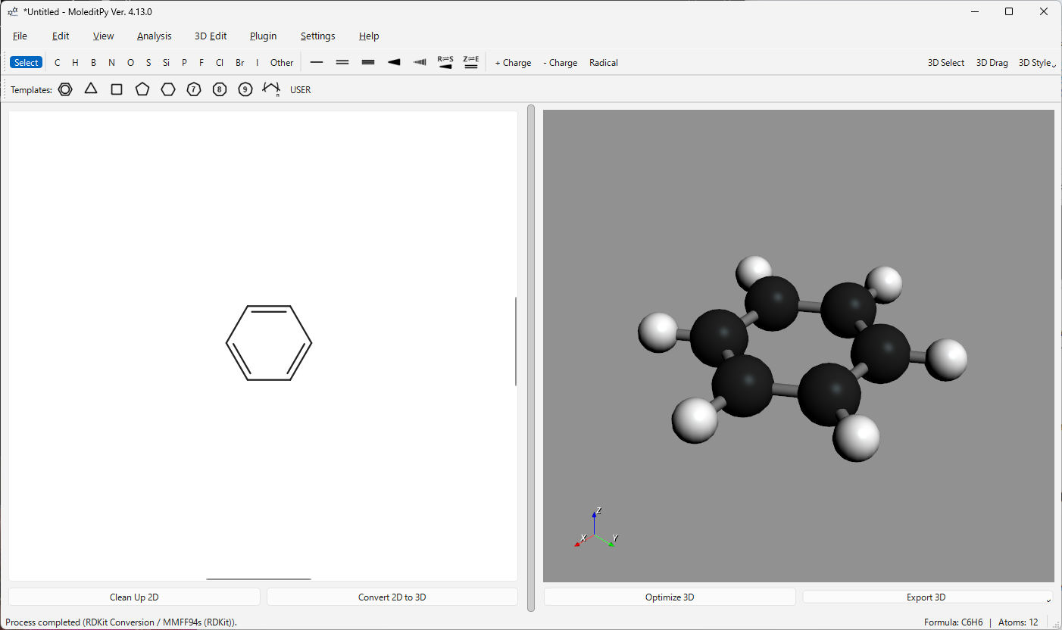Select the triple bond tool
This screenshot has height=630, width=1062.
click(368, 62)
